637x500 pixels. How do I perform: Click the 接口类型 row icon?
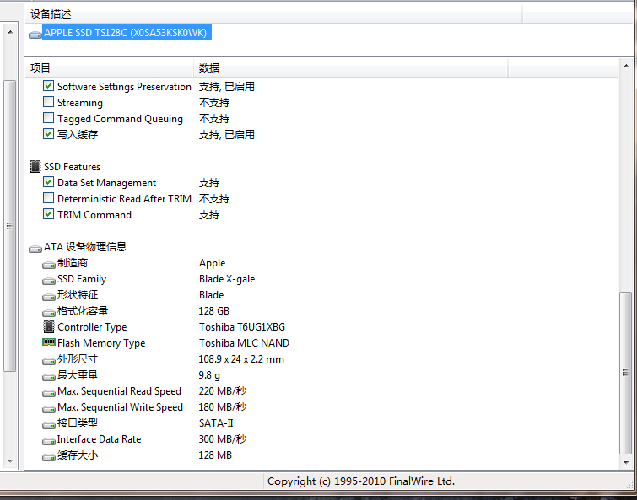pos(49,425)
